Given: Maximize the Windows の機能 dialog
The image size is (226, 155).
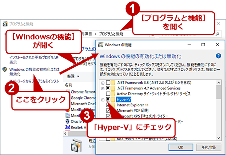Looking at the screenshot, I should pyautogui.click(x=203, y=45).
